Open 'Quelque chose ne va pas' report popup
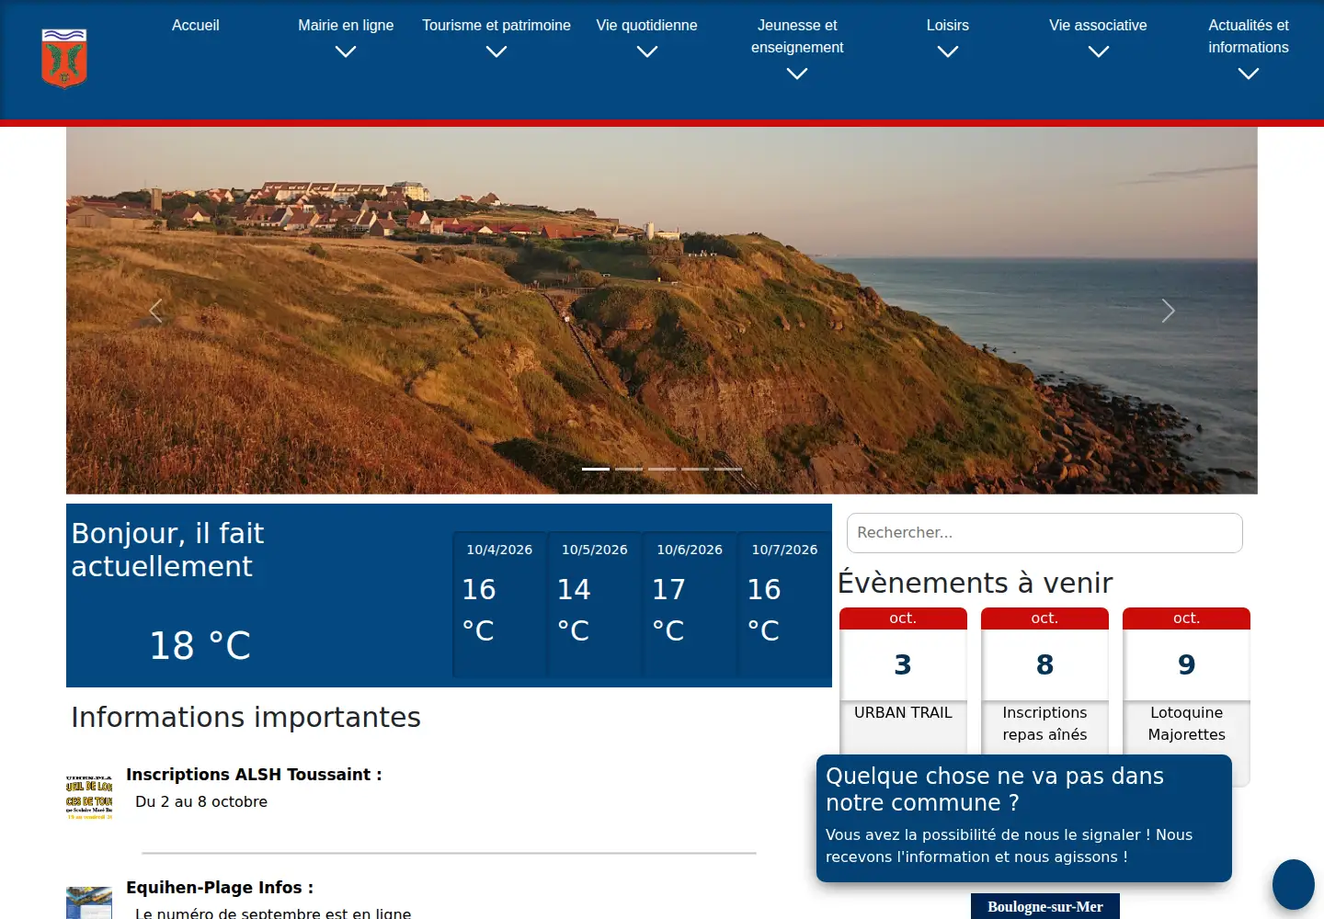The image size is (1324, 919). coord(1024,817)
